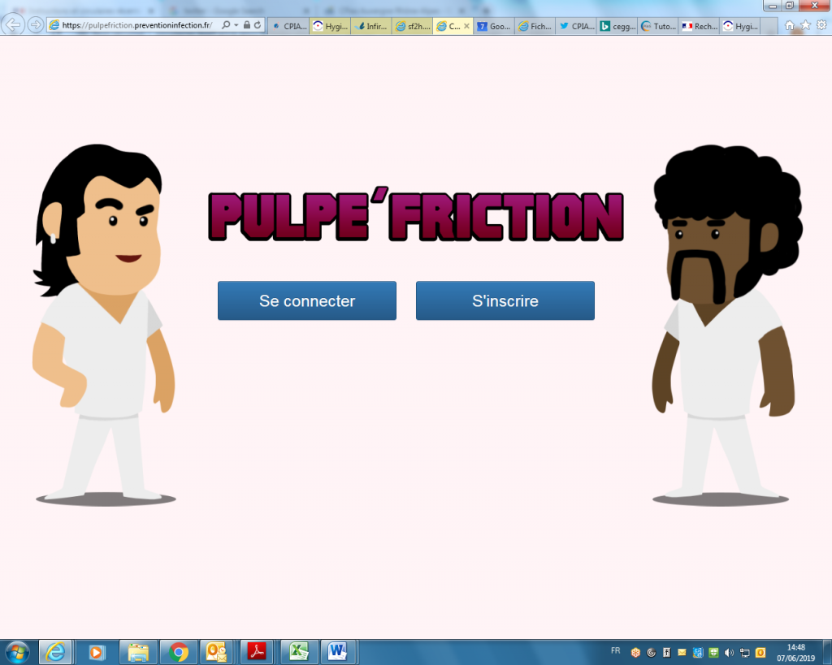Click the taskbar clock showing 14:48
Image resolution: width=832 pixels, height=665 pixels.
click(796, 653)
